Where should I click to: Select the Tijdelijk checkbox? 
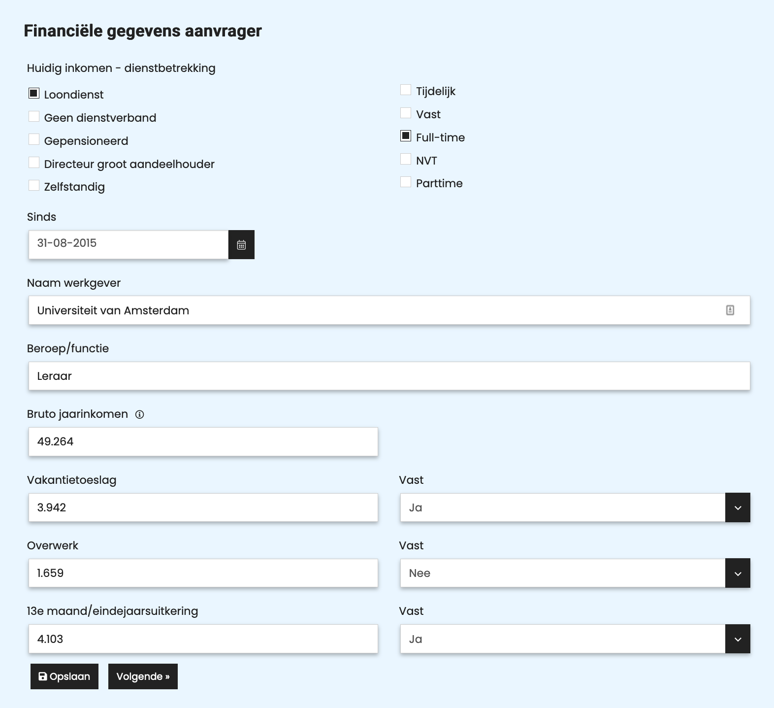point(405,89)
